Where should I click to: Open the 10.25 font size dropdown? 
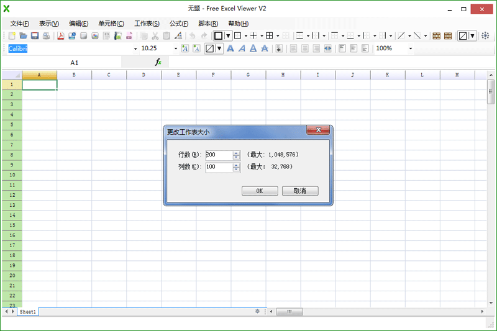[x=176, y=49]
